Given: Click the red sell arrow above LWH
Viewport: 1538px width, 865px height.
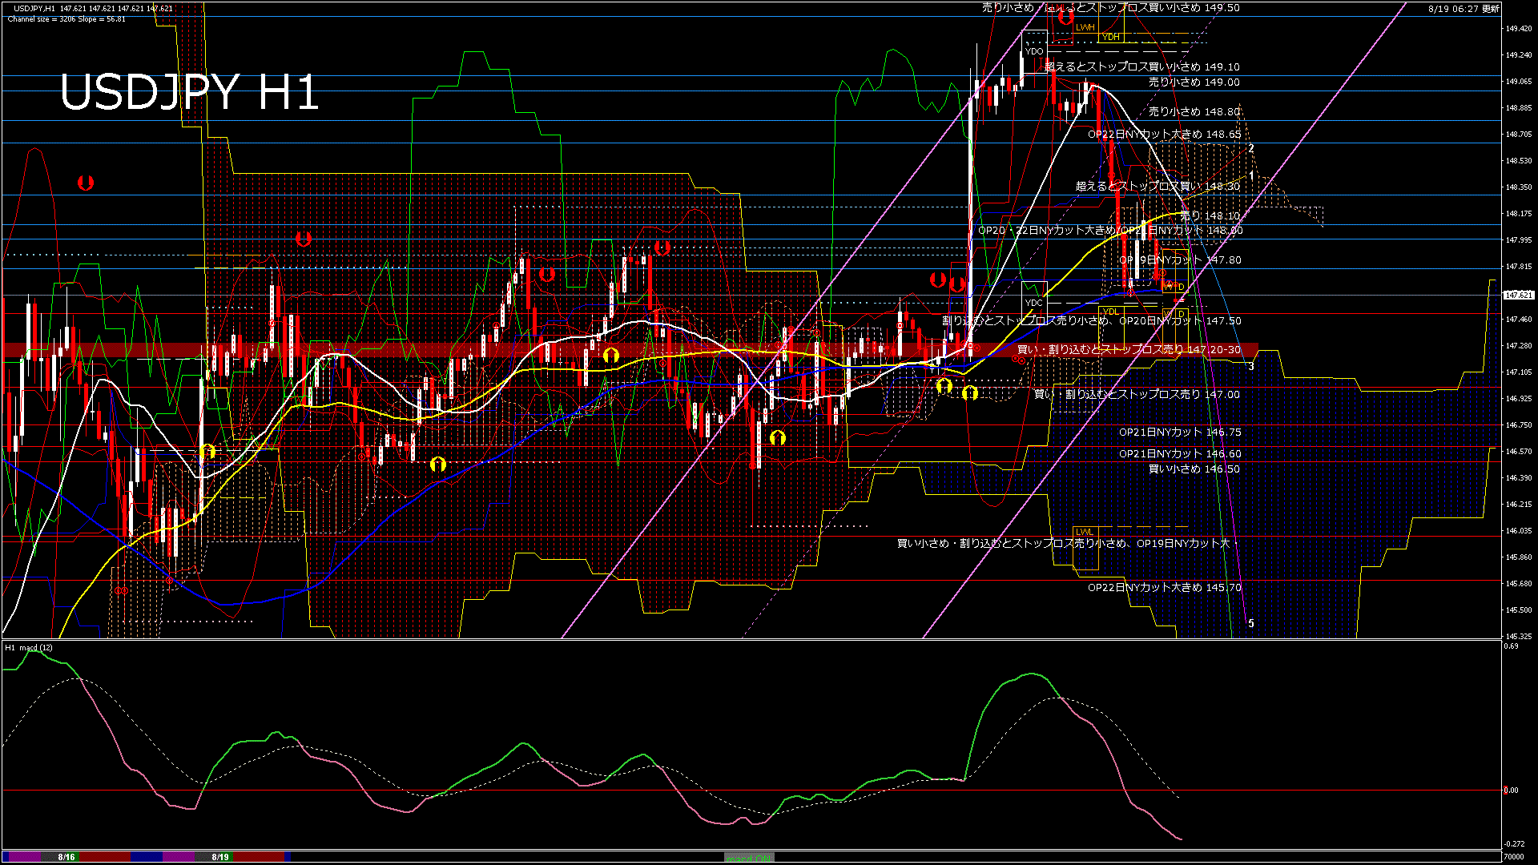Looking at the screenshot, I should [x=1065, y=17].
